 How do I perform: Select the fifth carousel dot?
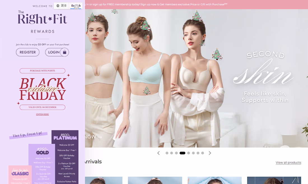[x=188, y=153]
